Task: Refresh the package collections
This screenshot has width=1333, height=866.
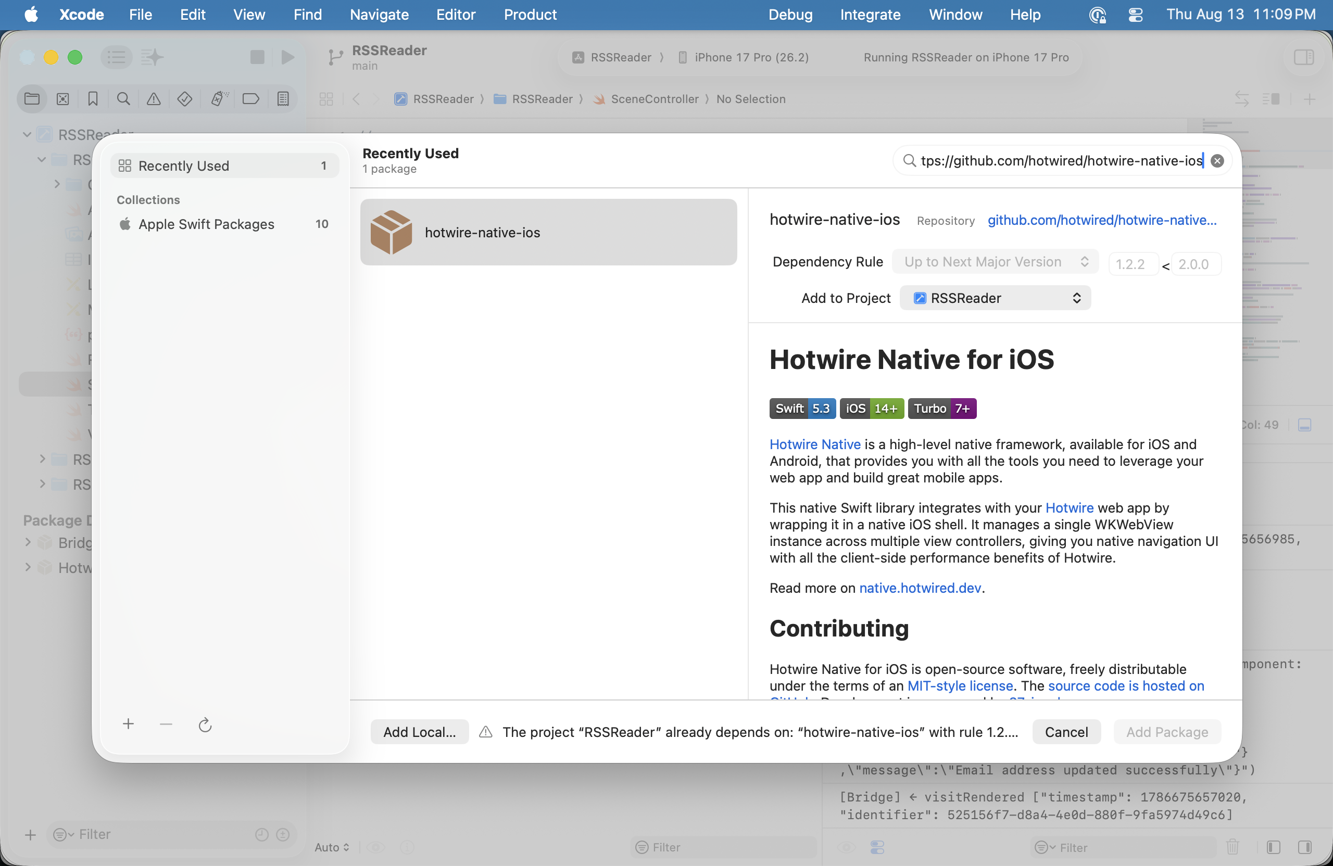Action: 205,725
